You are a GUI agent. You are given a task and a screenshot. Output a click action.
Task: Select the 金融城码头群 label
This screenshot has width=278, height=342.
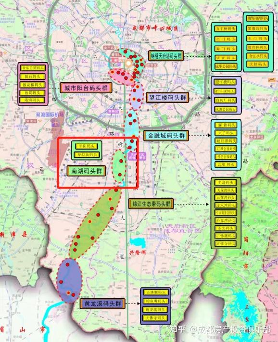pos(166,136)
